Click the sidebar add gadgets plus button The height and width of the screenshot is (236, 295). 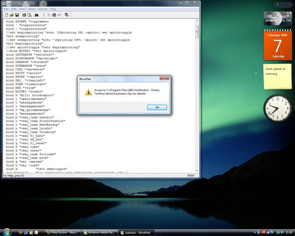[x=278, y=5]
